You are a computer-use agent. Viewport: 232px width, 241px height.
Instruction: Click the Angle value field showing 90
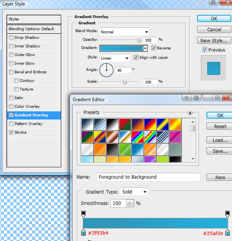pyautogui.click(x=123, y=70)
